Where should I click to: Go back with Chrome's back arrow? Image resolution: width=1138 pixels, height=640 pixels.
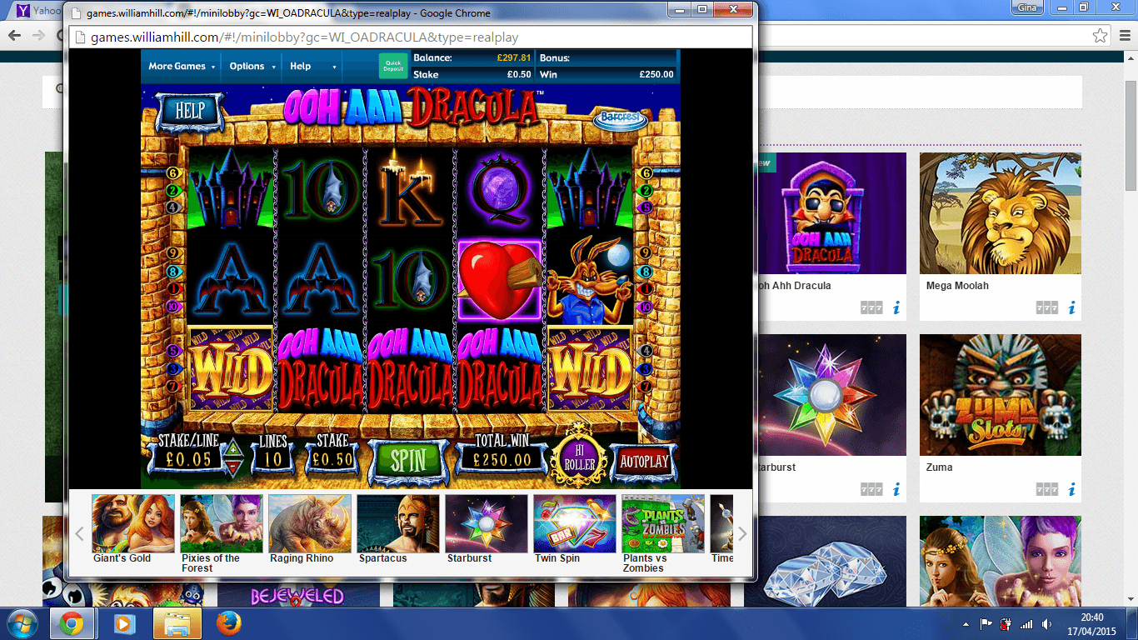14,35
